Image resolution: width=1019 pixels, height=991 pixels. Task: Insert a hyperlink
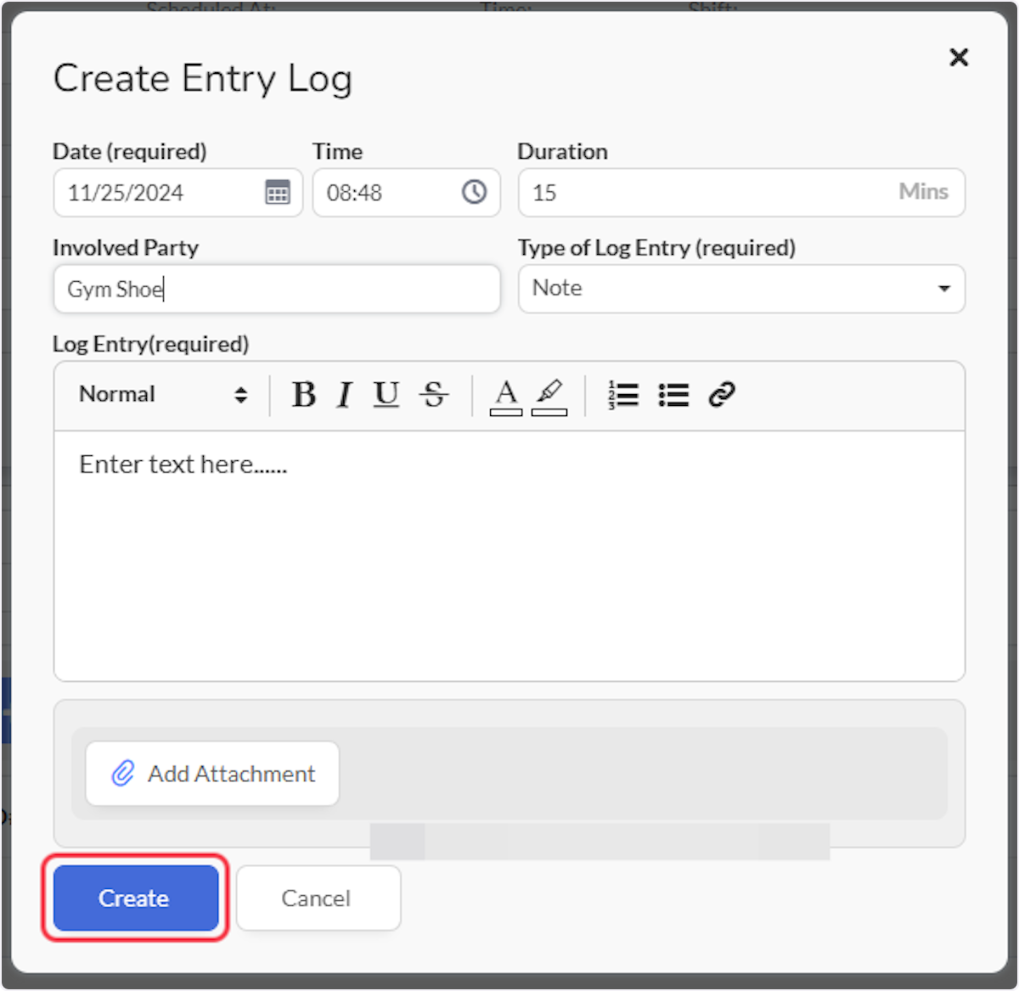pos(722,395)
